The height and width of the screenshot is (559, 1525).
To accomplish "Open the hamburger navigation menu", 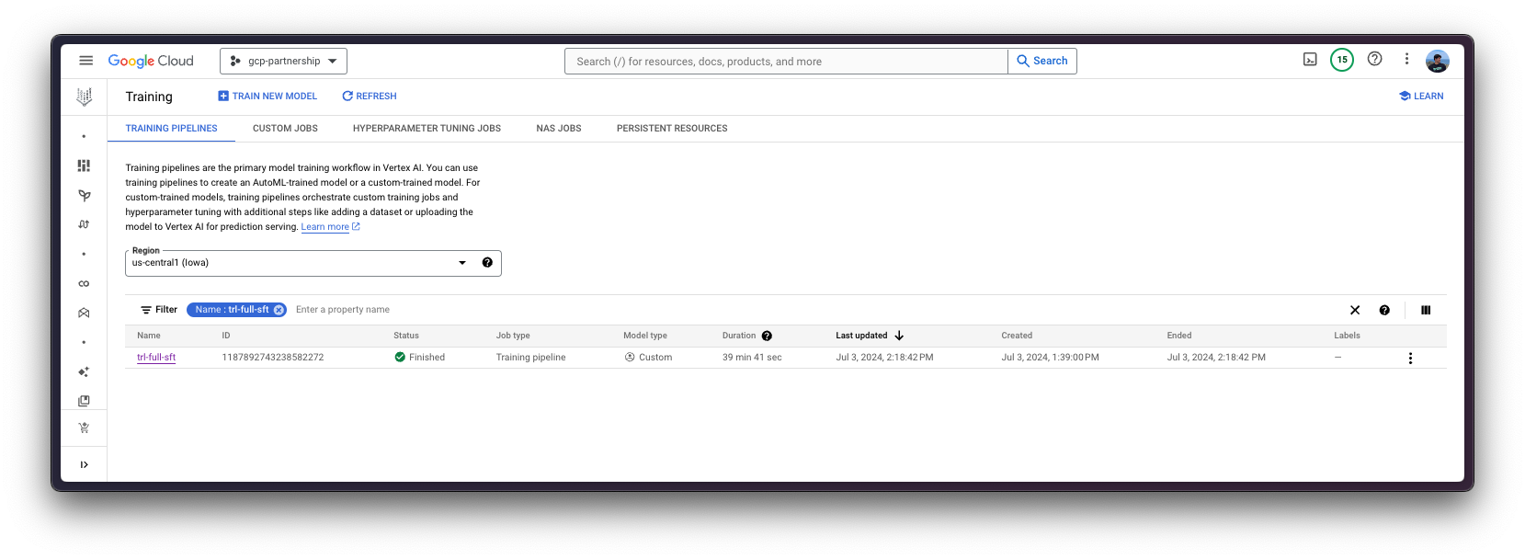I will [85, 61].
